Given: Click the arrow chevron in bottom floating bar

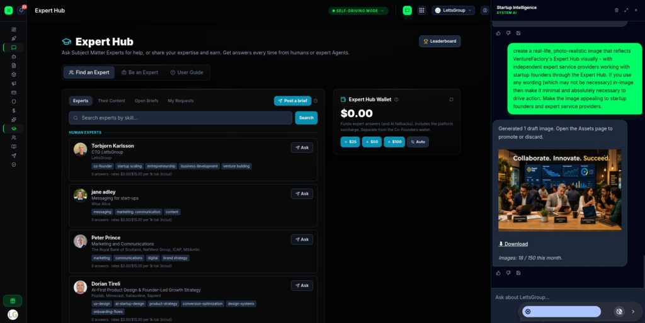Looking at the screenshot, I should pos(633,312).
